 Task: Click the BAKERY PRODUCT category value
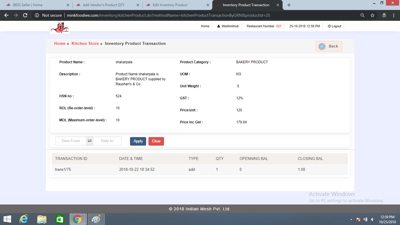(x=252, y=62)
